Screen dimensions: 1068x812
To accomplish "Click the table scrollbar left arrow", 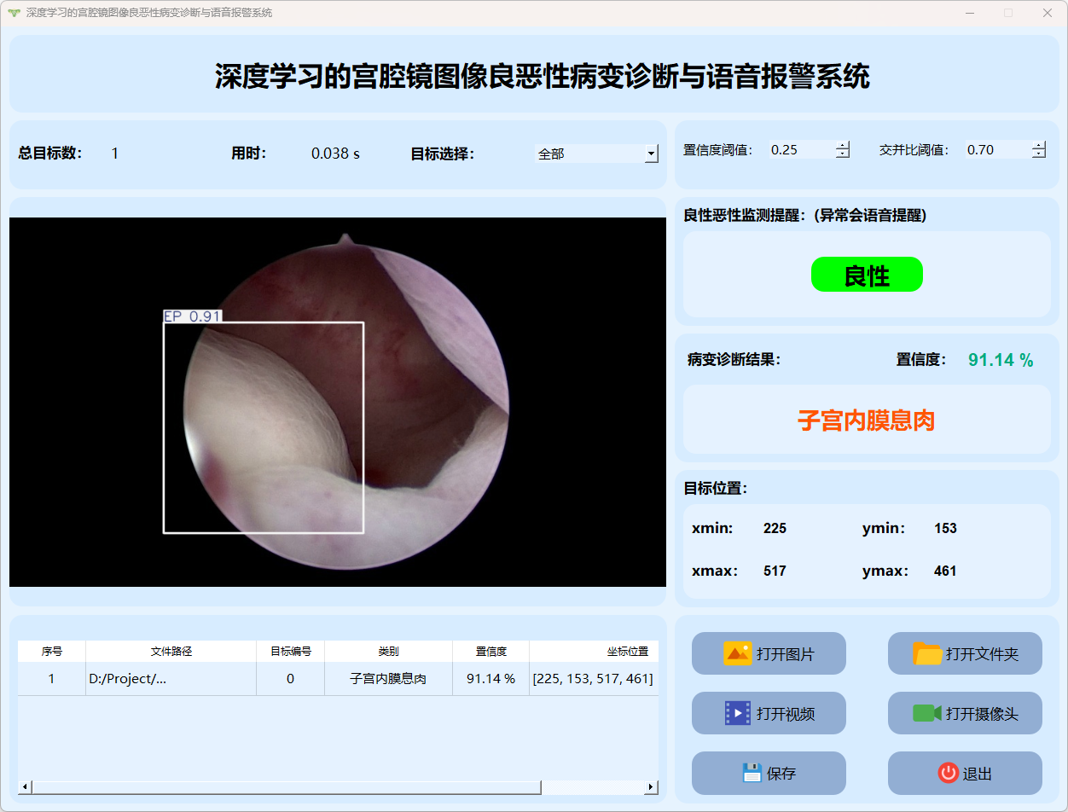I will coord(25,787).
